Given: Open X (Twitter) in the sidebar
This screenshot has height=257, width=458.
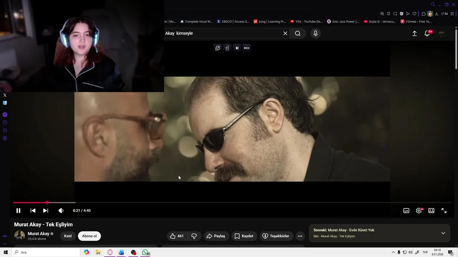Looking at the screenshot, I should [x=5, y=95].
